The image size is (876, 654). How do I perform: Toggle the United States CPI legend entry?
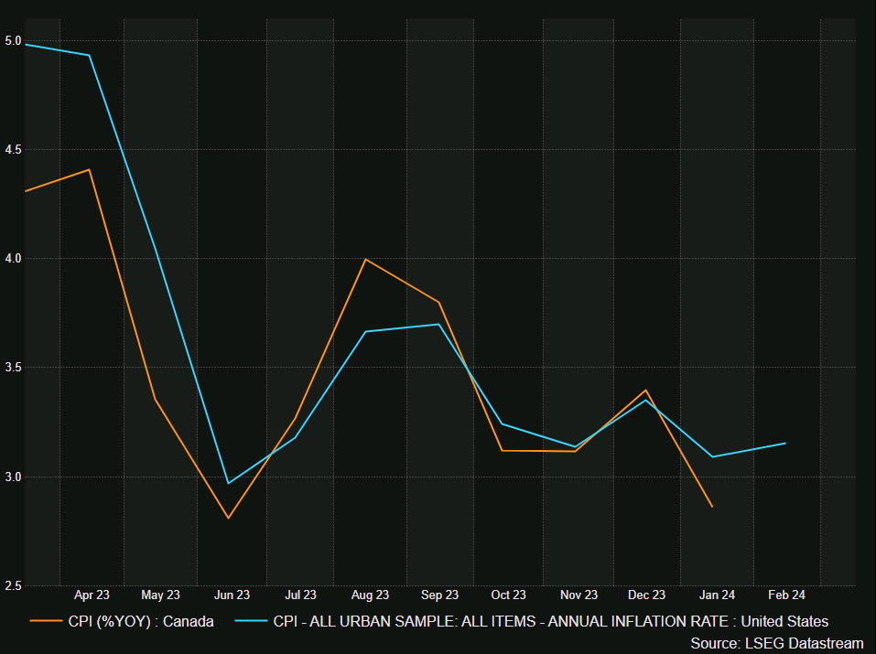[x=550, y=621]
